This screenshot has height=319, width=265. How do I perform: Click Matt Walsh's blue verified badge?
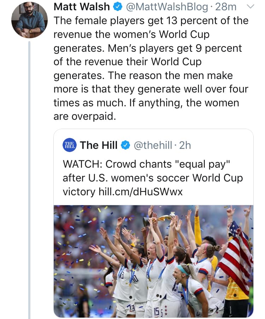tap(118, 7)
